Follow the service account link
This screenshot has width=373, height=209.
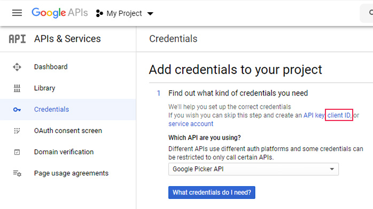tap(191, 124)
